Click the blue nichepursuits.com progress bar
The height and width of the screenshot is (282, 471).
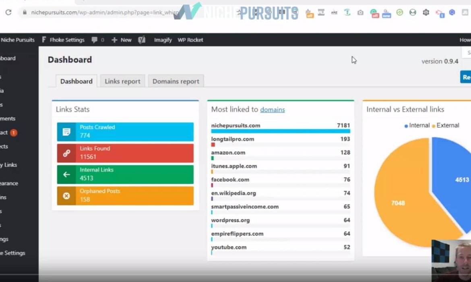(281, 131)
